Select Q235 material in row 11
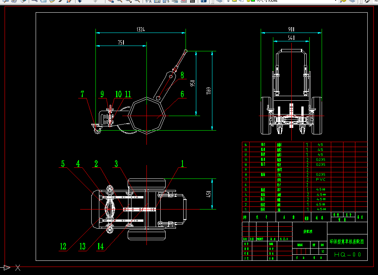 [x=320, y=159]
